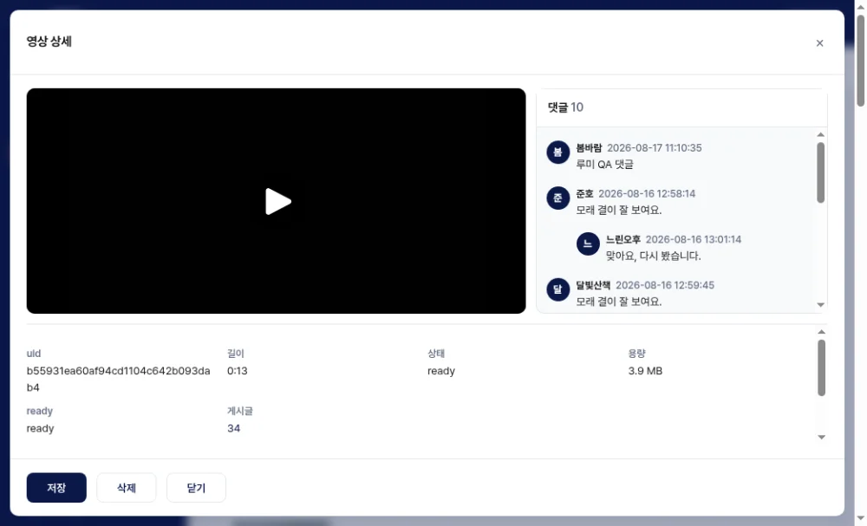The height and width of the screenshot is (526, 867).
Task: Click the 준호 commenter name
Action: 584,193
